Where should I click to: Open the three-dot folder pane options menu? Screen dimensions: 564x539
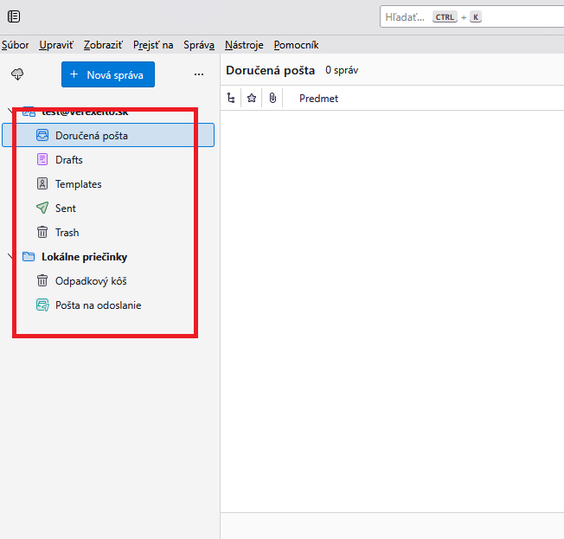point(199,75)
